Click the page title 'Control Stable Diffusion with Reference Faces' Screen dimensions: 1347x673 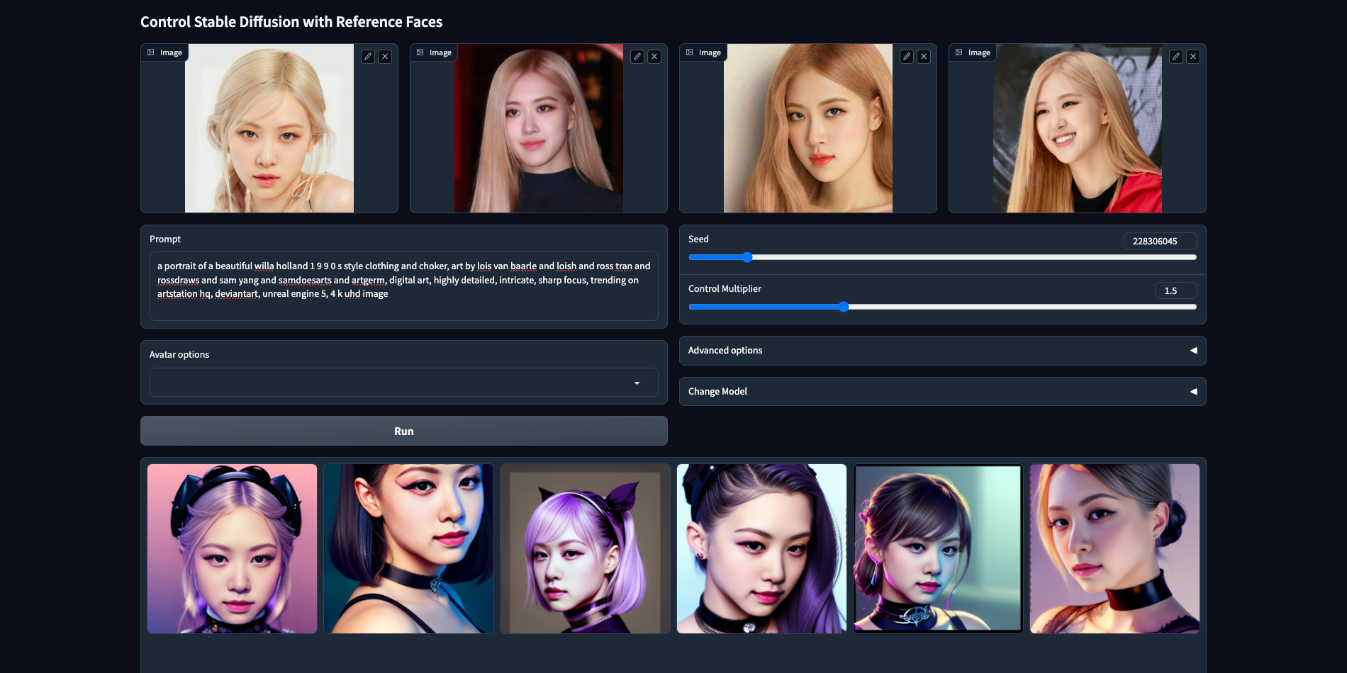click(291, 22)
